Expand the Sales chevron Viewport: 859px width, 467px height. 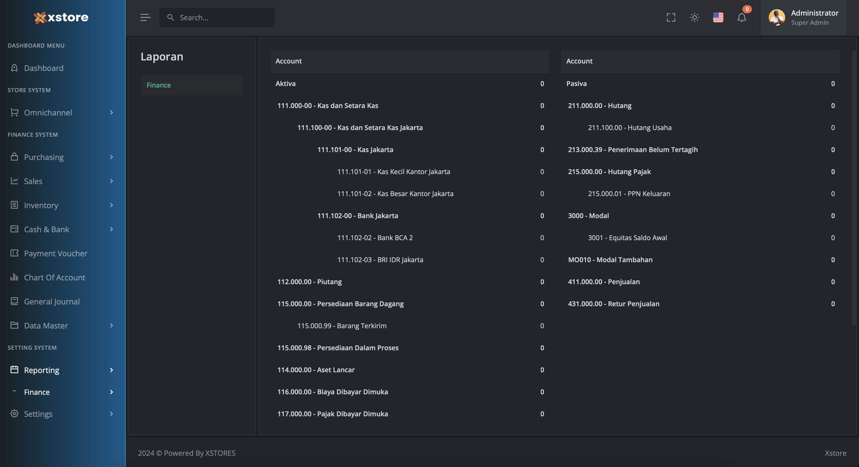[111, 181]
